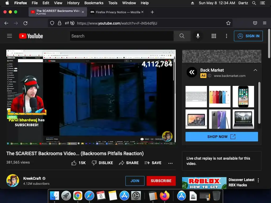Open the Apple menu
This screenshot has width=271, height=203.
click(7, 3)
